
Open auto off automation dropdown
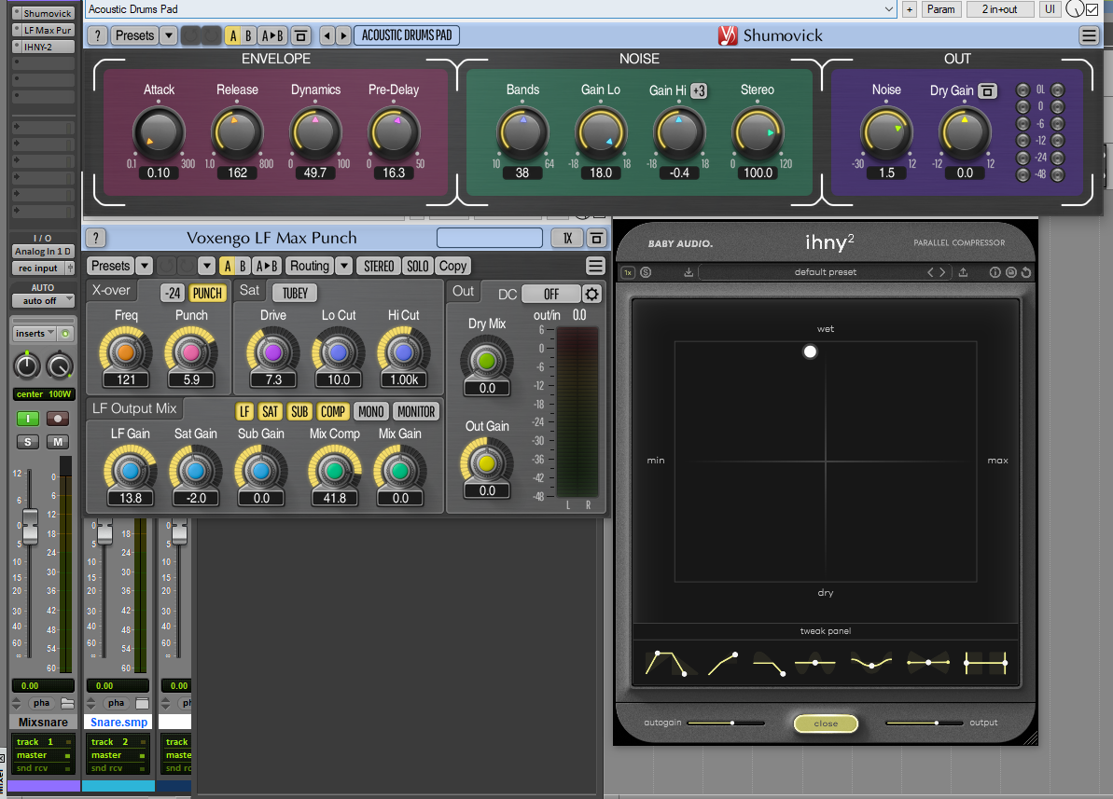pyautogui.click(x=43, y=301)
